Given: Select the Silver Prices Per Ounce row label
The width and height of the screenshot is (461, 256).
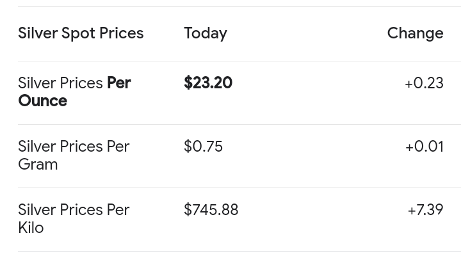Looking at the screenshot, I should tap(74, 92).
